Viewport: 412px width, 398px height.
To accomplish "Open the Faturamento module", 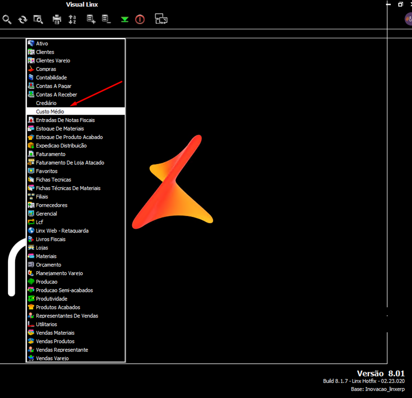I will (x=76, y=154).
